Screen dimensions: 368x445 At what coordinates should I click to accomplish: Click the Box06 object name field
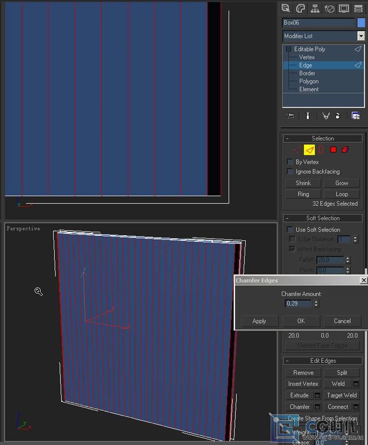click(x=318, y=23)
